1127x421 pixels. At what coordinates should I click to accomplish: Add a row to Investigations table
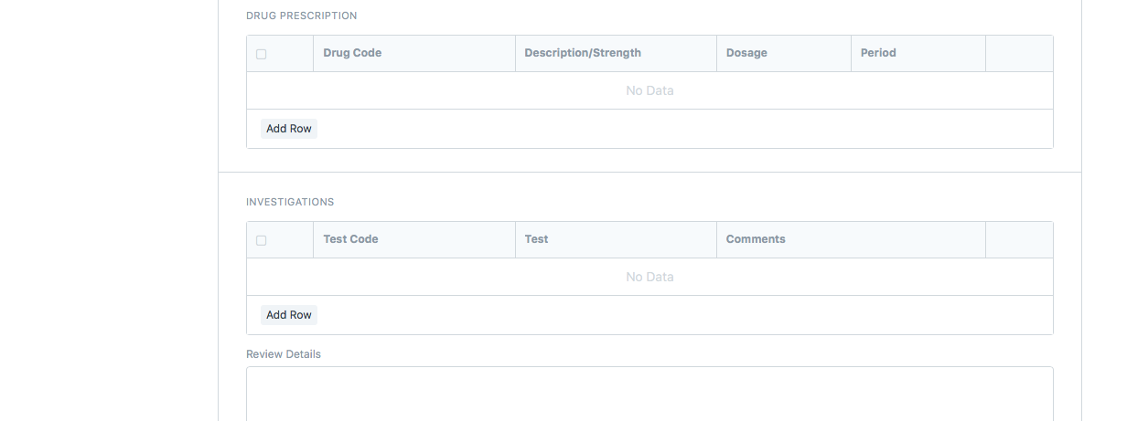click(x=289, y=315)
